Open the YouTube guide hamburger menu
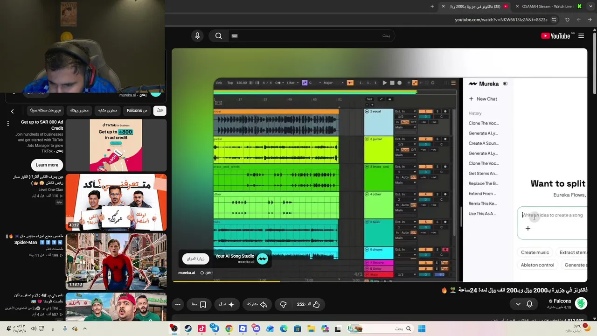 click(x=581, y=36)
